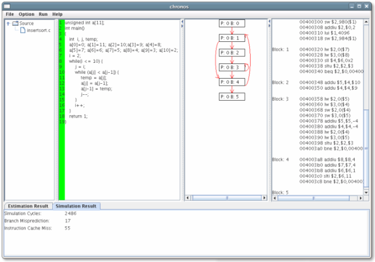Viewport: 375px width, 262px height.
Task: Click line number 18 in the green gutter
Action: pyautogui.click(x=62, y=116)
